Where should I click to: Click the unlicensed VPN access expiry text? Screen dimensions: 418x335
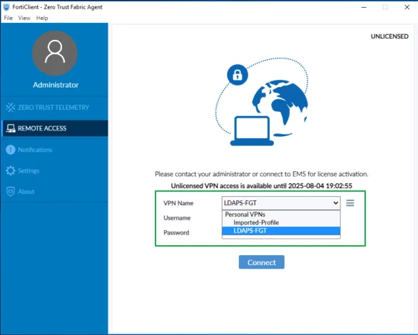pos(262,186)
